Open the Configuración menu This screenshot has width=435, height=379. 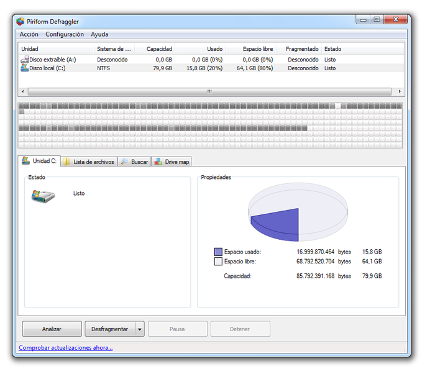[65, 34]
